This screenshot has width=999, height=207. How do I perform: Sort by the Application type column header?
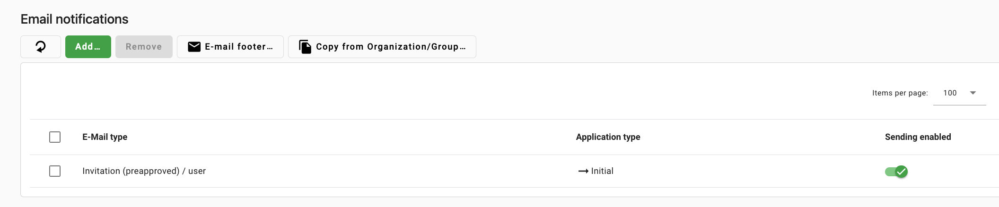(x=608, y=137)
